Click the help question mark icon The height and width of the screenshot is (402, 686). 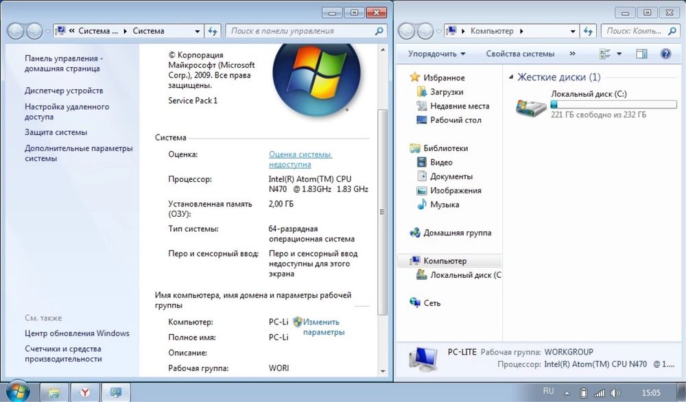pyautogui.click(x=665, y=54)
